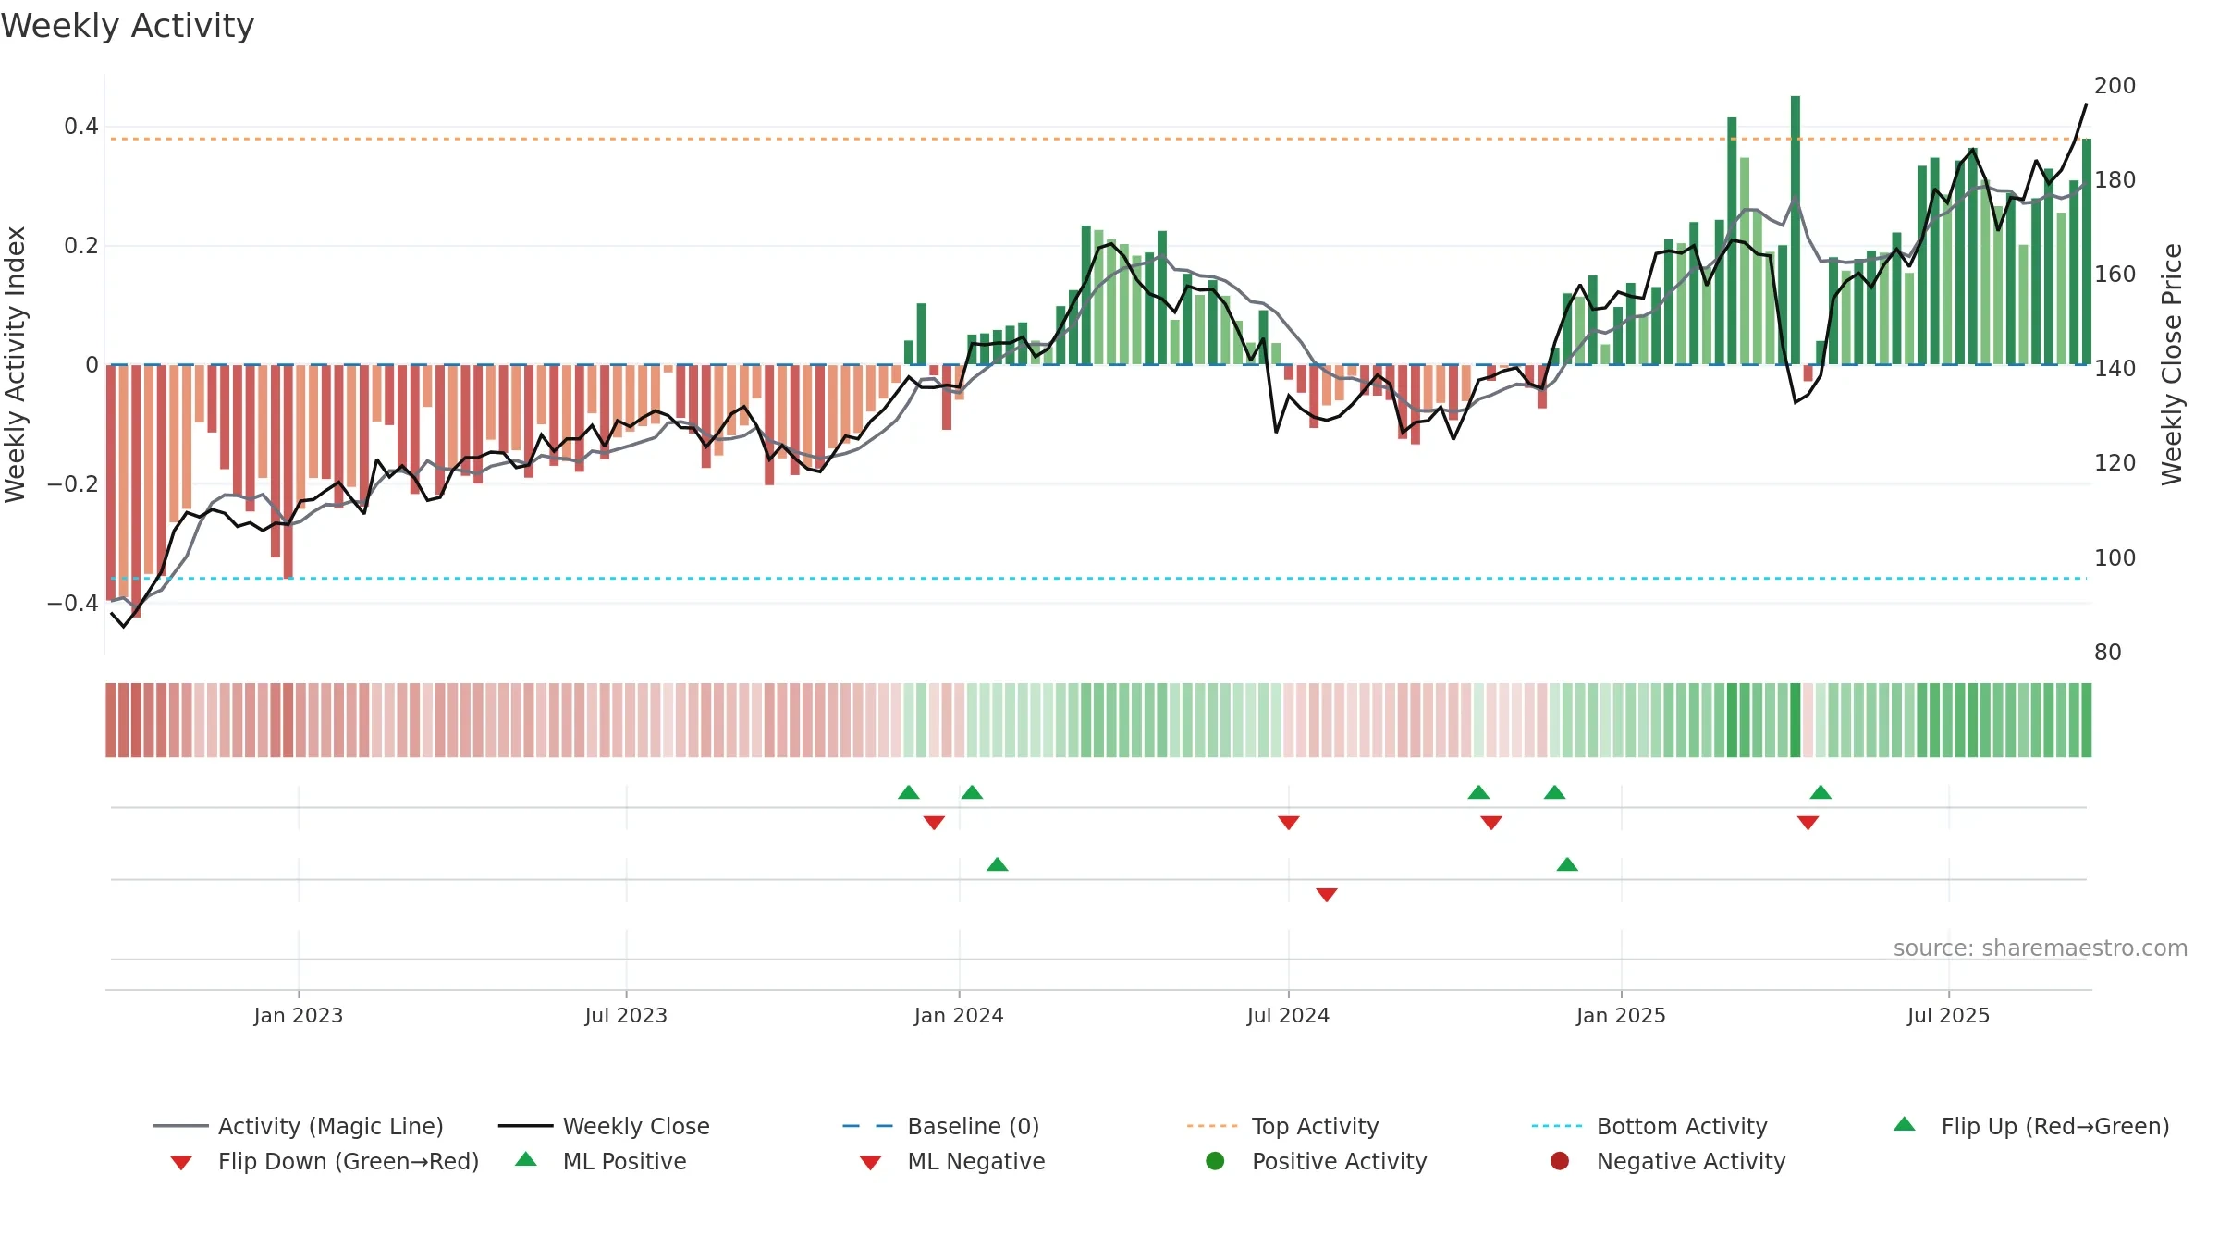Click the 0.2 tick on the activity axis
Viewport: 2219px width, 1248px height.
point(81,246)
